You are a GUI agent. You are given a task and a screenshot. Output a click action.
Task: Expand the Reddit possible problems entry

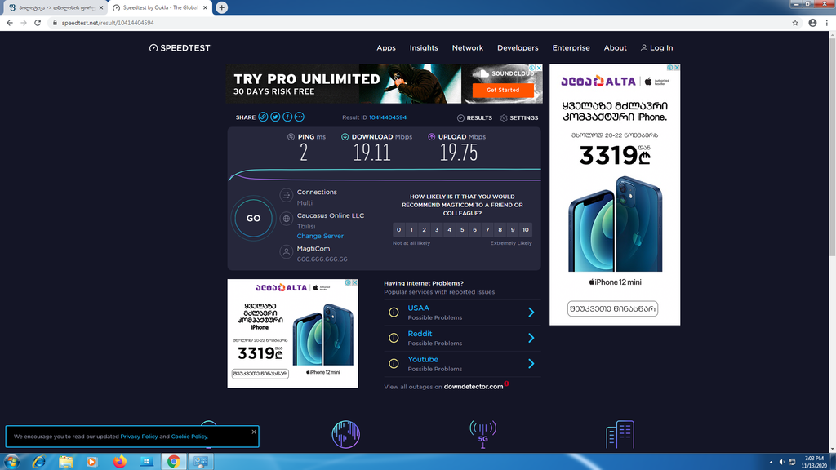click(x=531, y=338)
